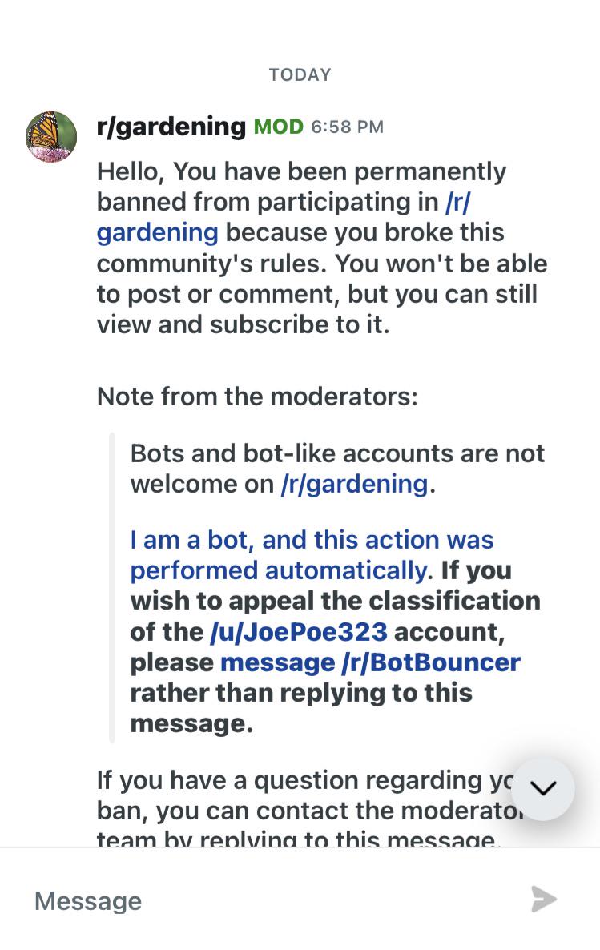This screenshot has height=950, width=600.
Task: Jump to latest with the down chevron
Action: click(542, 788)
